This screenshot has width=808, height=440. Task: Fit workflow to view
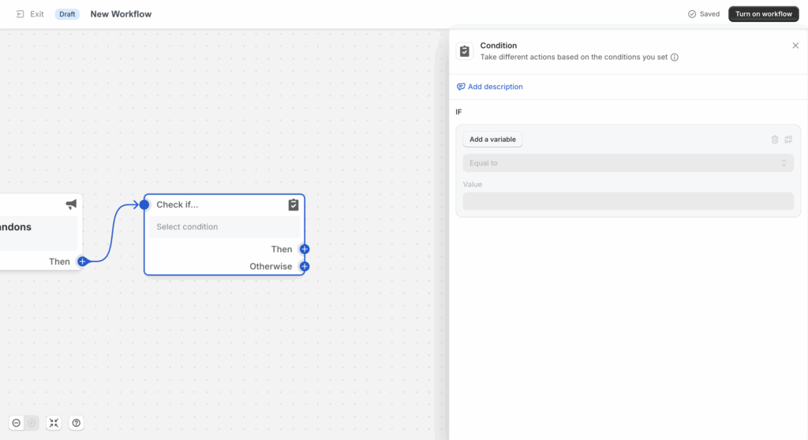click(54, 423)
